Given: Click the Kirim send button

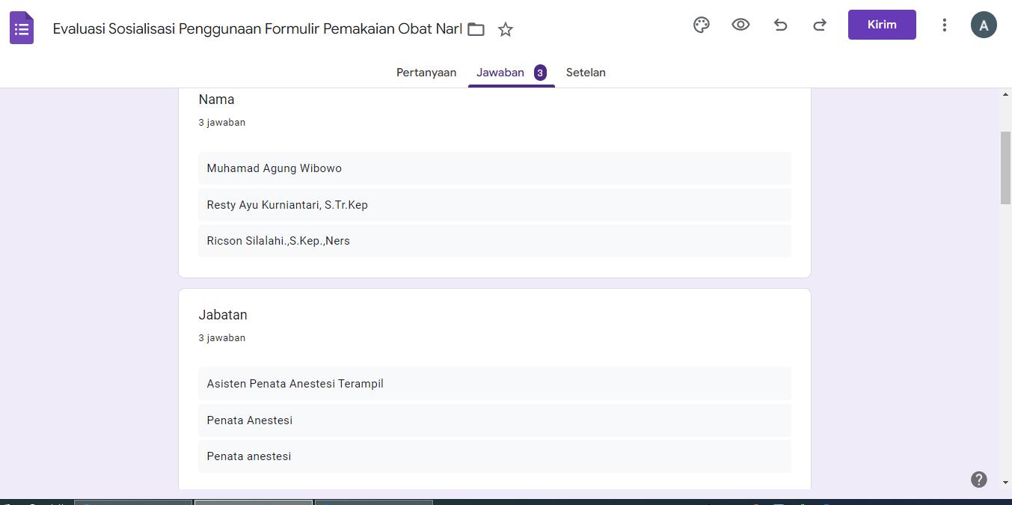Looking at the screenshot, I should (x=882, y=25).
